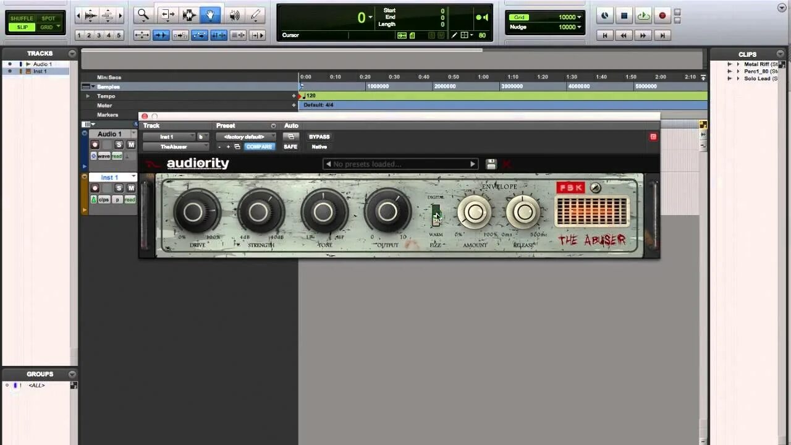This screenshot has height=445, width=791.
Task: Solo the Inst 1 track
Action: pyautogui.click(x=119, y=188)
